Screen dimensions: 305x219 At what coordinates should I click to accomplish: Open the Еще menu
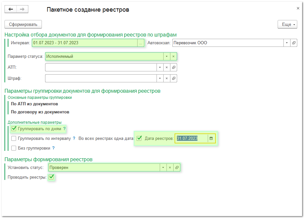pos(287,24)
